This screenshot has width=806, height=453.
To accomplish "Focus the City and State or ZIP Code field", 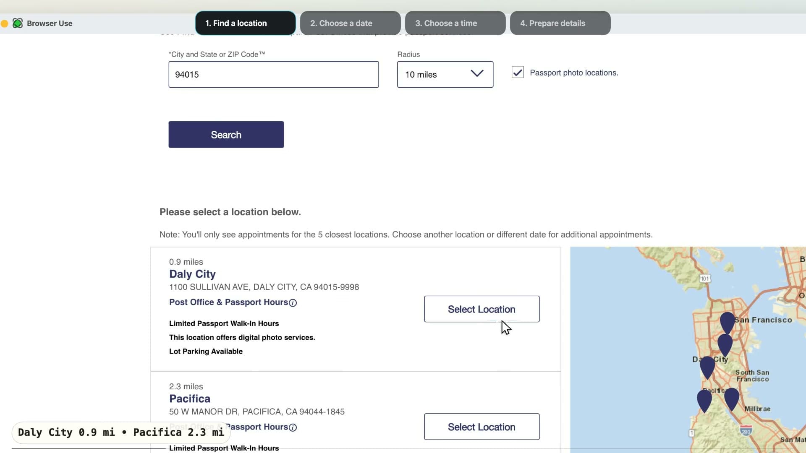I will (x=274, y=74).
